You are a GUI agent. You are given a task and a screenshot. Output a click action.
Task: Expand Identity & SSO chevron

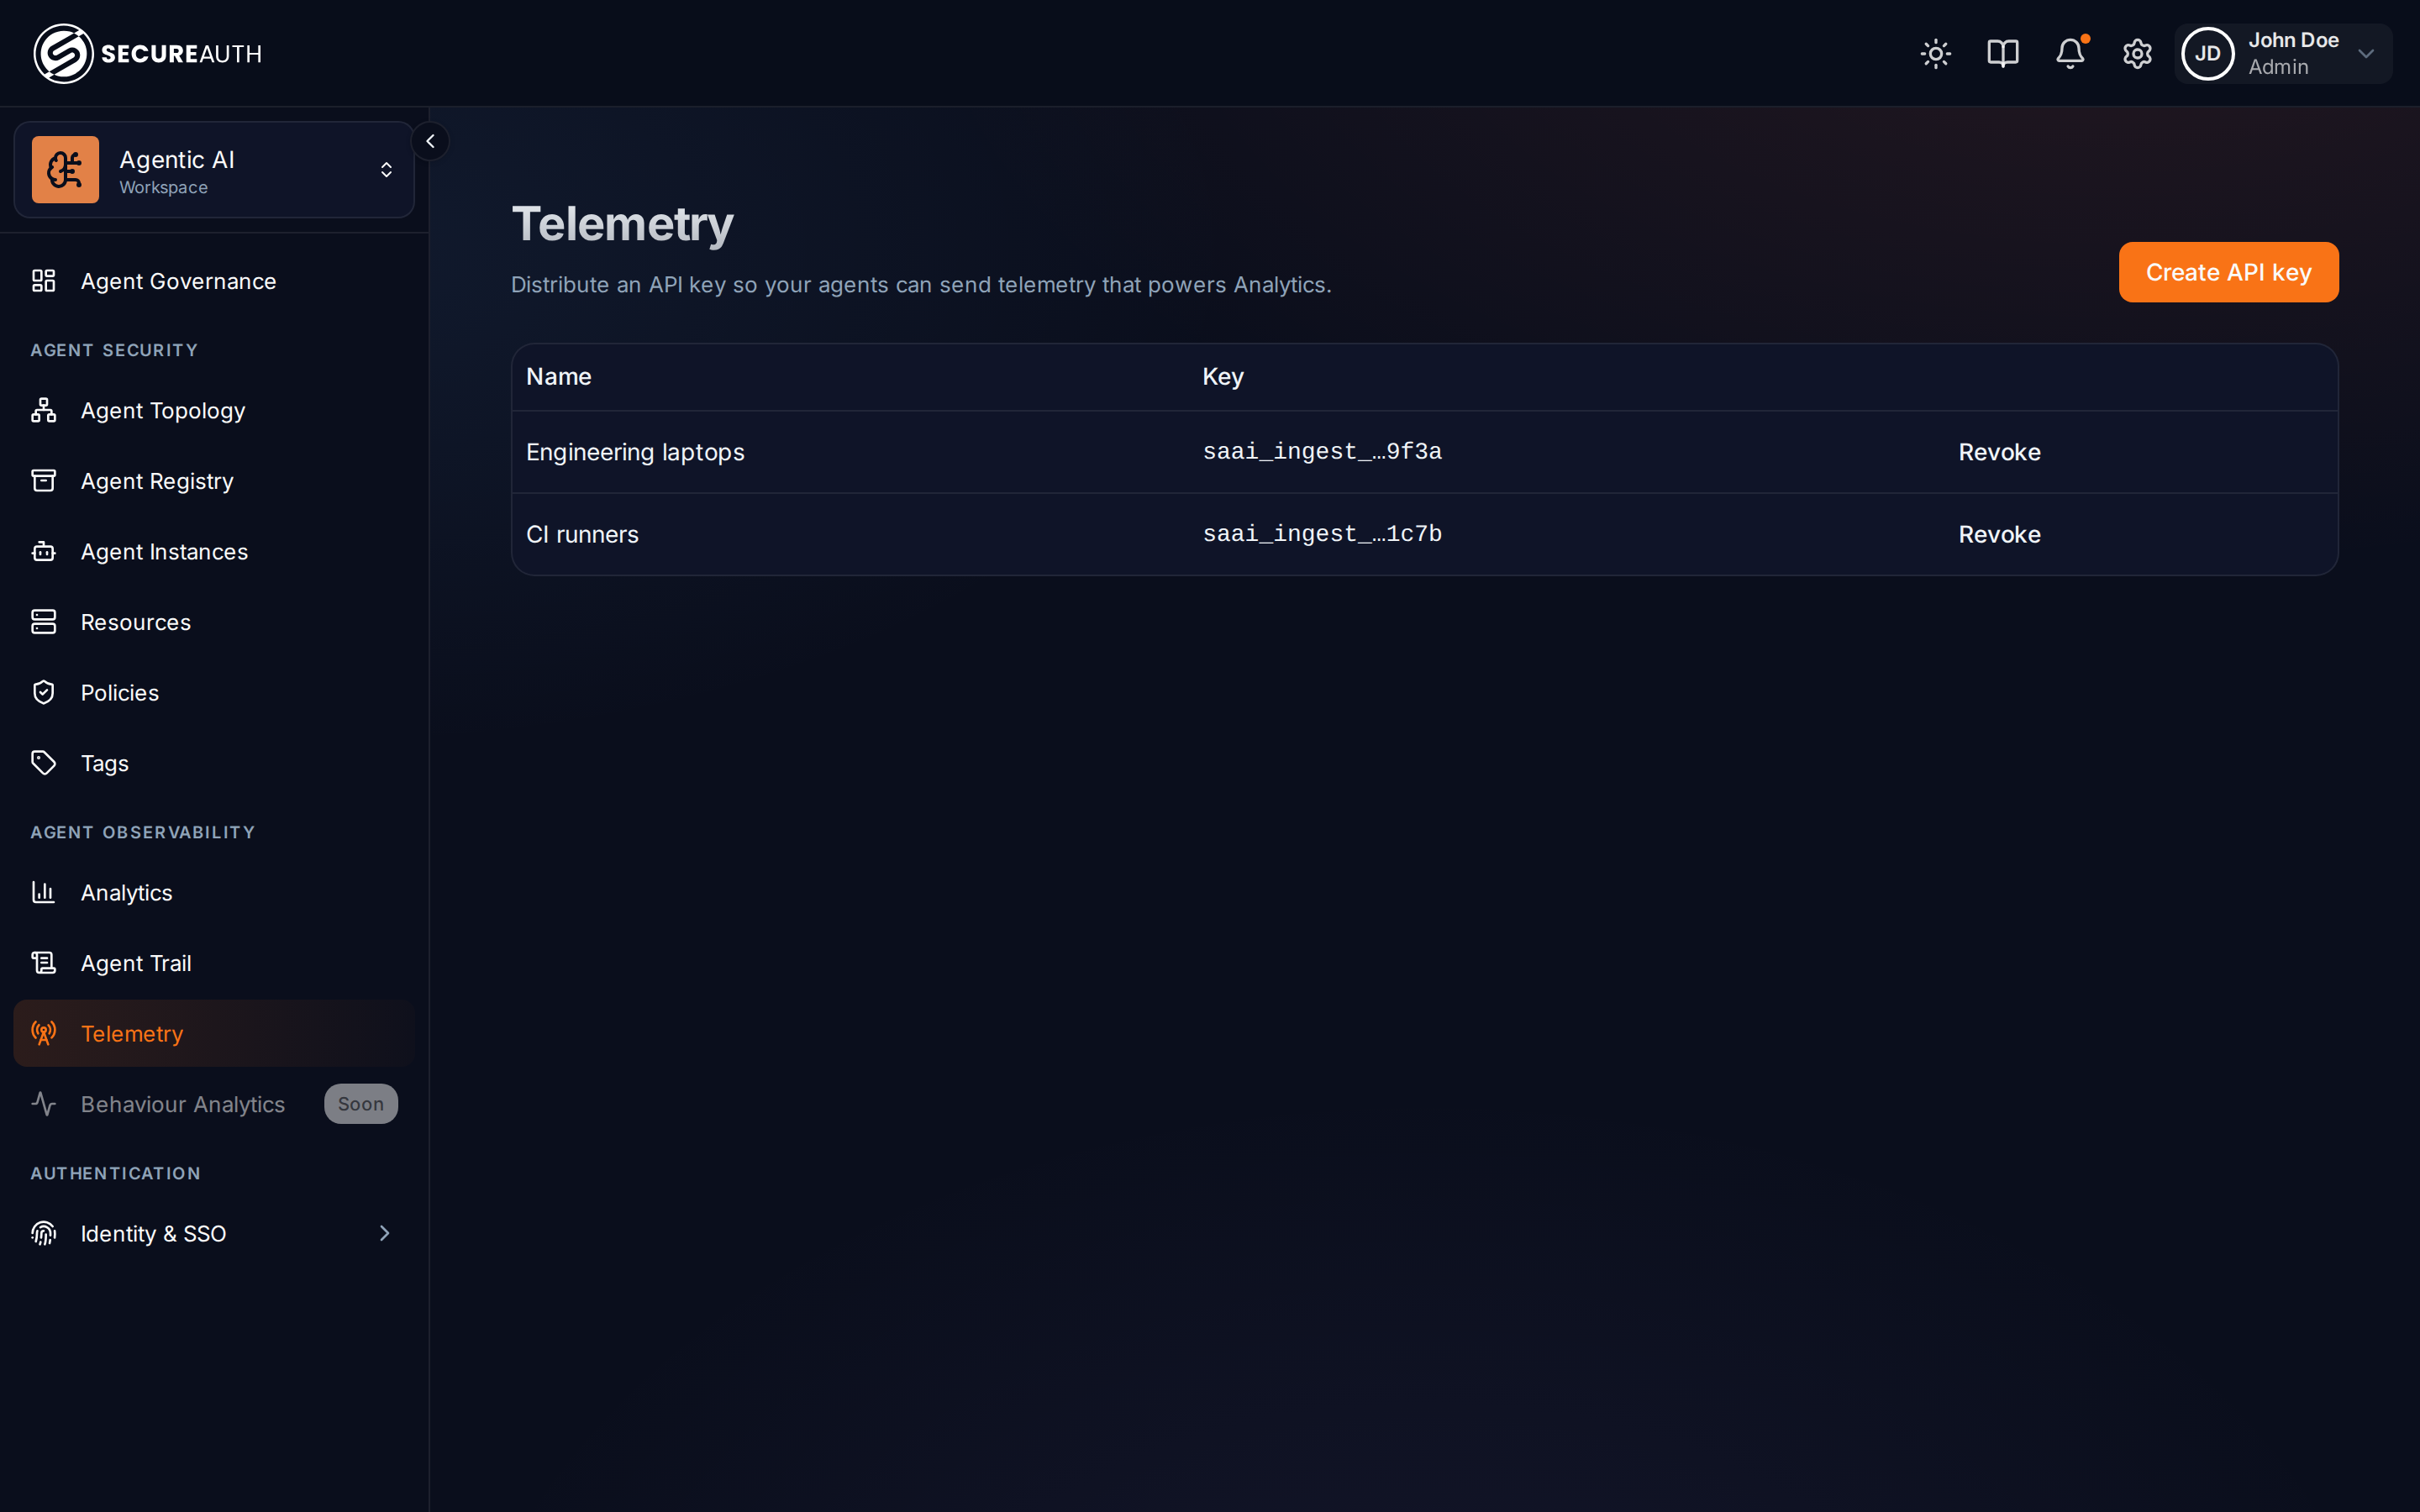point(384,1233)
